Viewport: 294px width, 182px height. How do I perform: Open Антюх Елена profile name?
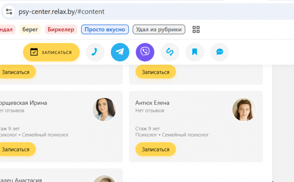click(x=152, y=103)
